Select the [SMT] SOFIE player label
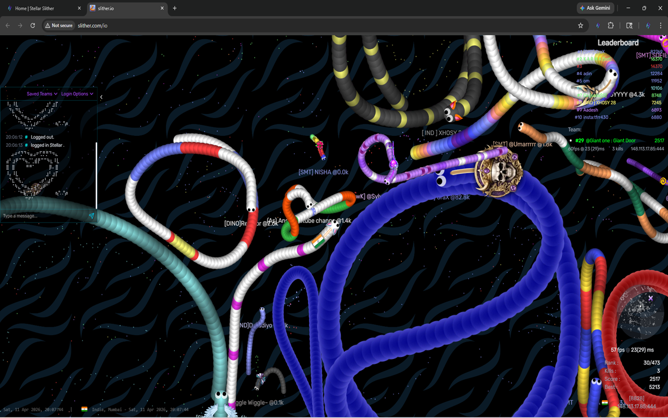 651,55
